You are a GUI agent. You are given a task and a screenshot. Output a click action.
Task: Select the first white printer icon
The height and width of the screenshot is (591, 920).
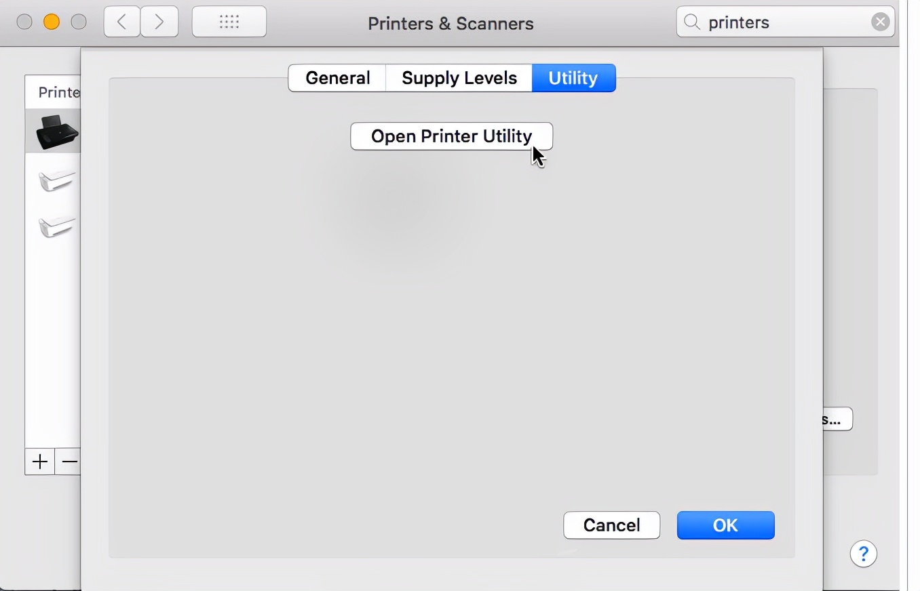point(57,180)
